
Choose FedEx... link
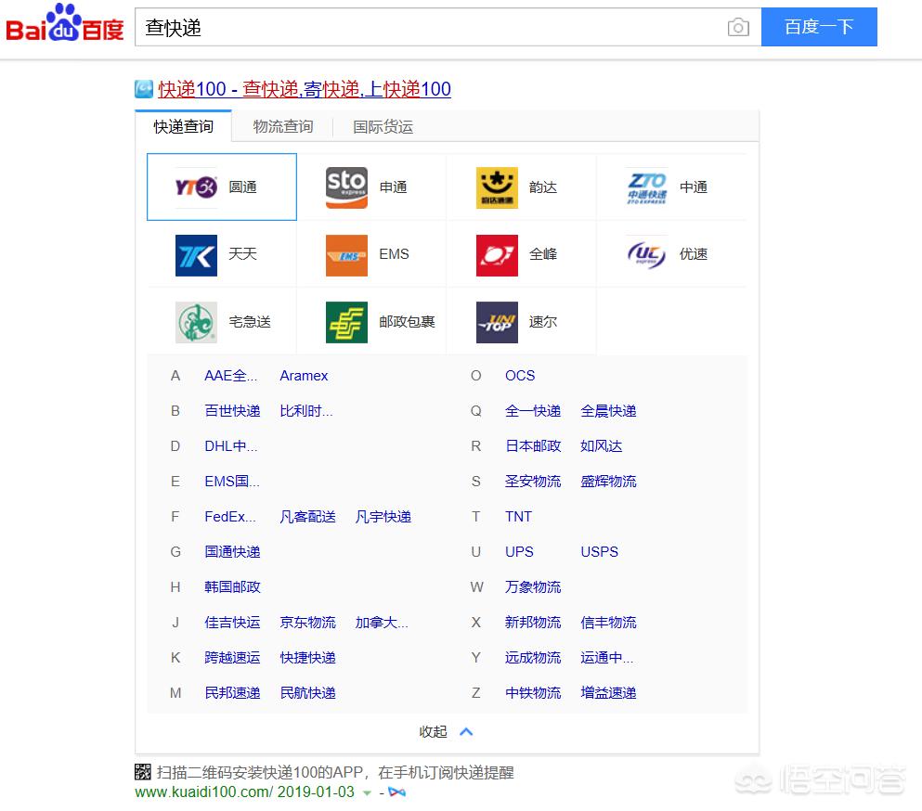click(x=230, y=517)
